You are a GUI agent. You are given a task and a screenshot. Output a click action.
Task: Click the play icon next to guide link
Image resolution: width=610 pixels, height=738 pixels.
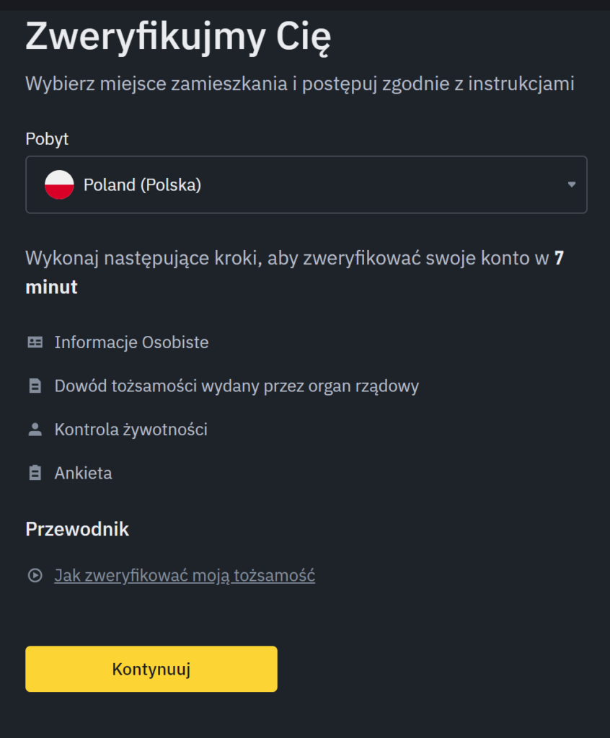(x=35, y=576)
